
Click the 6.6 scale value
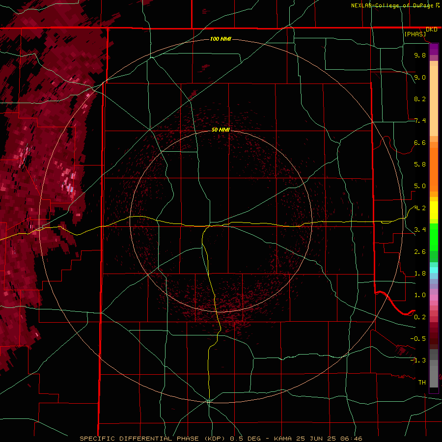tap(420, 142)
